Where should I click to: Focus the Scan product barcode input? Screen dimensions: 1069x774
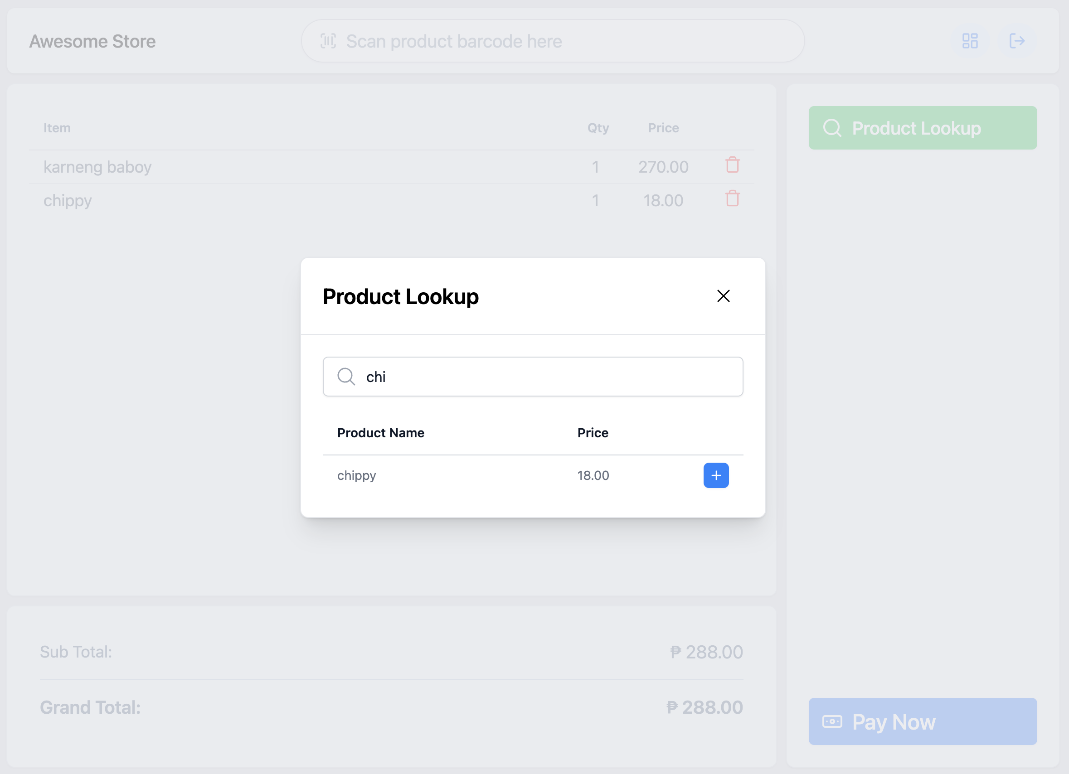553,41
